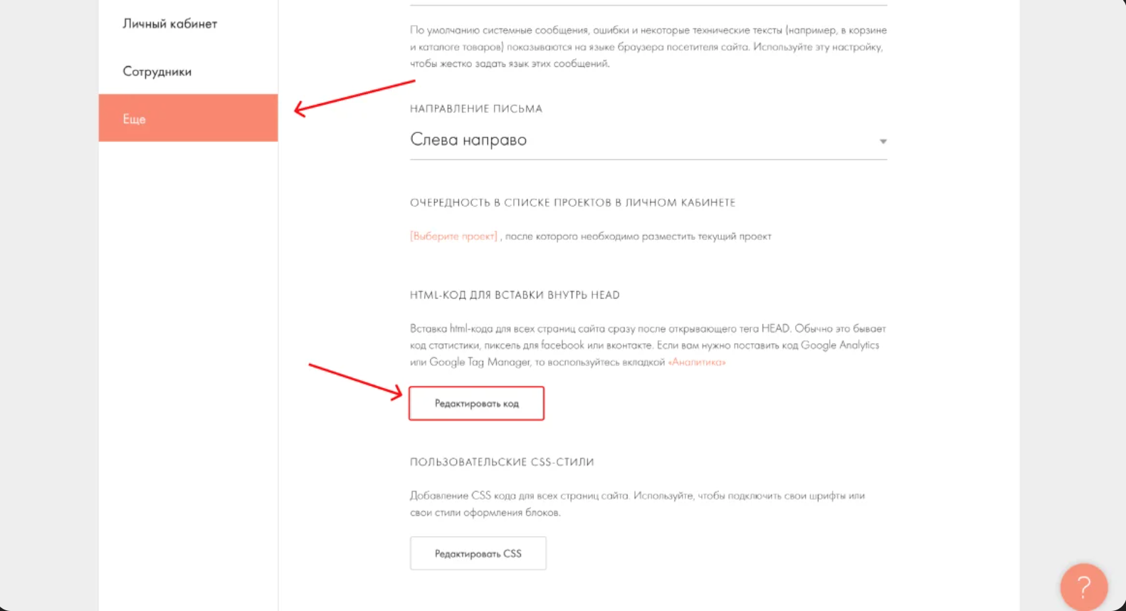This screenshot has height=611, width=1126.
Task: Follow the '[Выберите проект]' link
Action: coord(453,236)
